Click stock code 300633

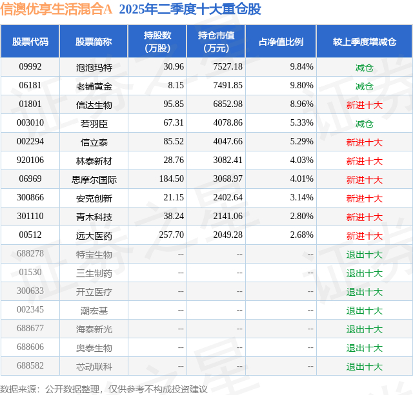pos(30,291)
